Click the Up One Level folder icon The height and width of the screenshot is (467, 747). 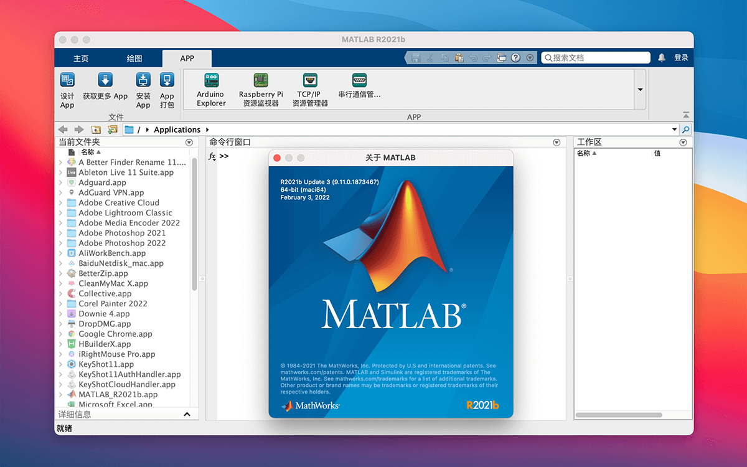96,130
